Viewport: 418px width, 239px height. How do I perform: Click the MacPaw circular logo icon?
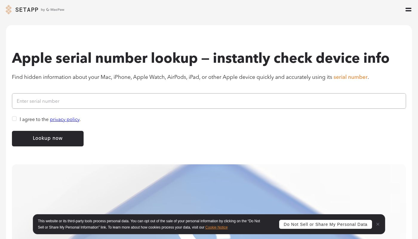(48, 9)
